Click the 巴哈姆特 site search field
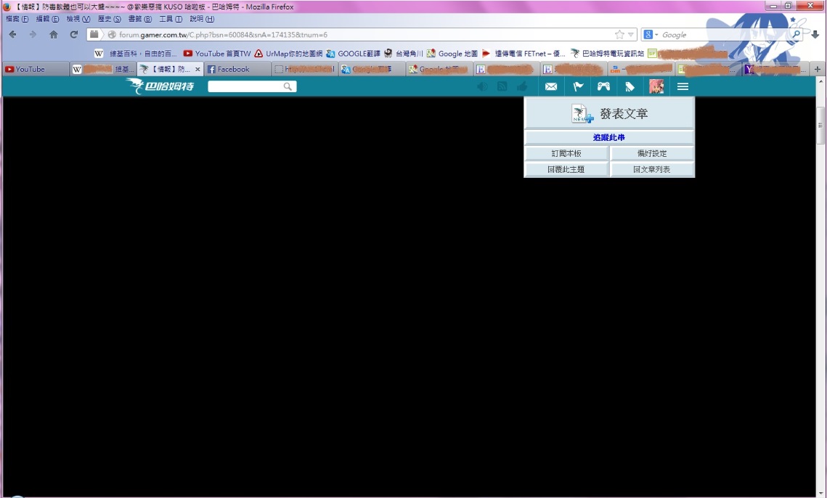827x498 pixels. point(245,86)
